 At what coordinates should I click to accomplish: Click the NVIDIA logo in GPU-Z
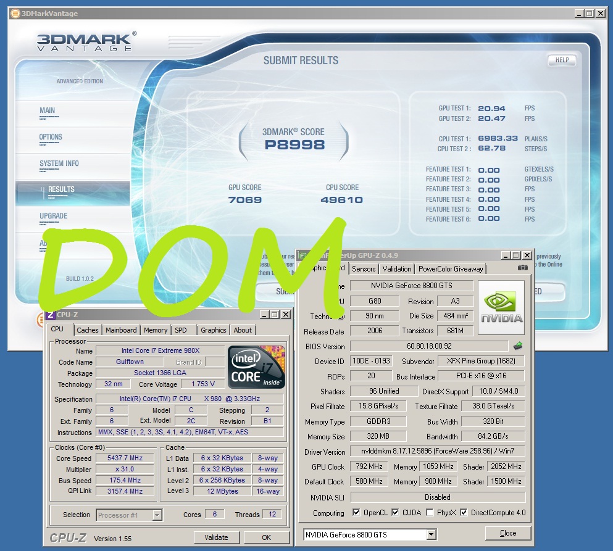[x=501, y=308]
